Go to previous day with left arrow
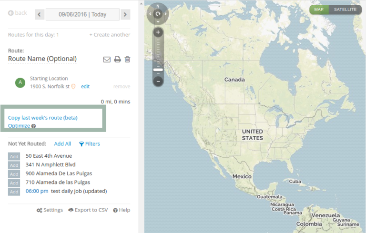The width and height of the screenshot is (366, 233). coord(40,14)
